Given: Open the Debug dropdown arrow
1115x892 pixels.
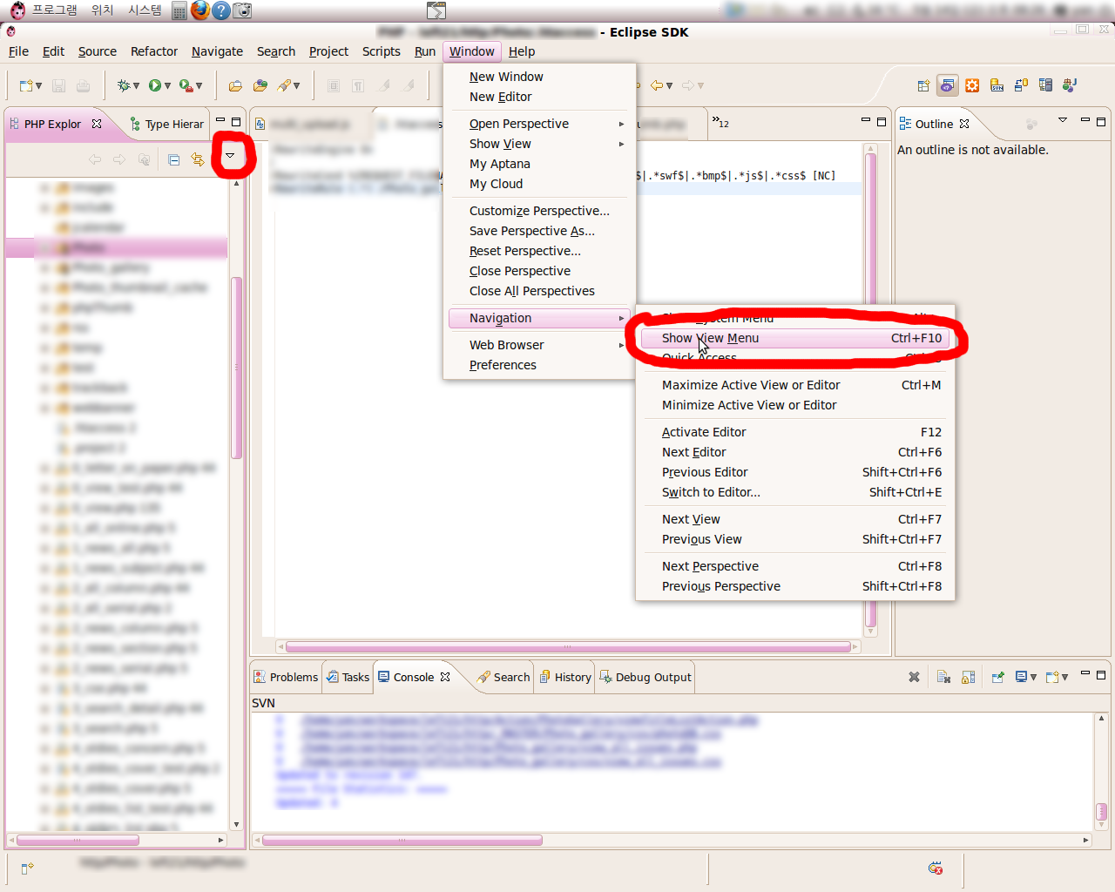Looking at the screenshot, I should point(136,85).
